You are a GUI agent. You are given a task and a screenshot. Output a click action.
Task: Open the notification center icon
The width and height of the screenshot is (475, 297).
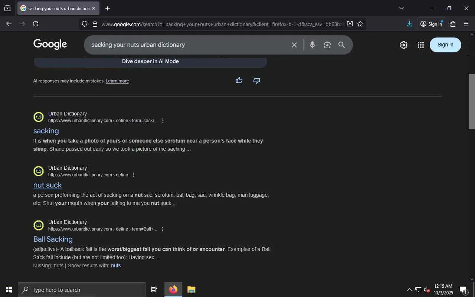(463, 290)
